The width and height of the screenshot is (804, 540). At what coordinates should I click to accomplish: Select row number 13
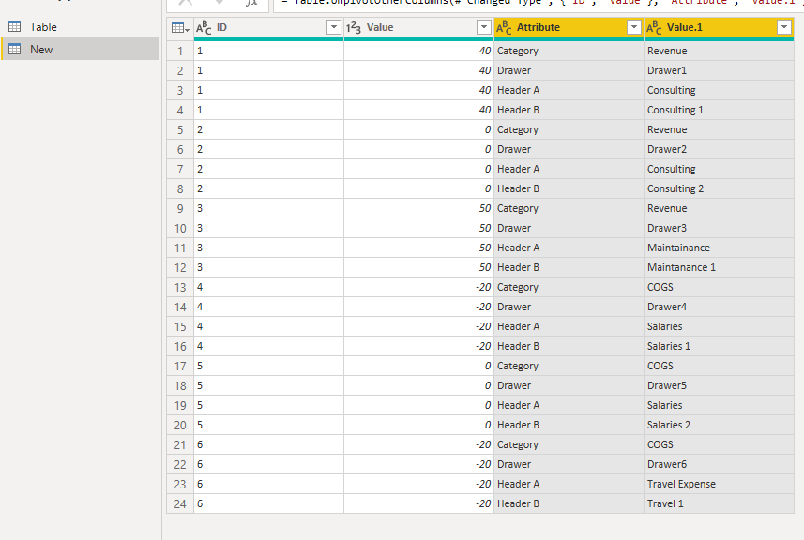click(180, 288)
